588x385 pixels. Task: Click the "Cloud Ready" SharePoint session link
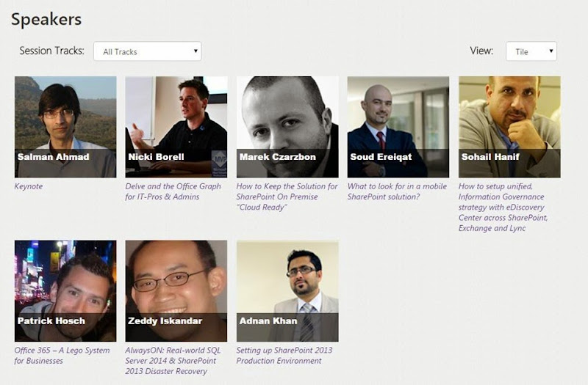pos(287,197)
